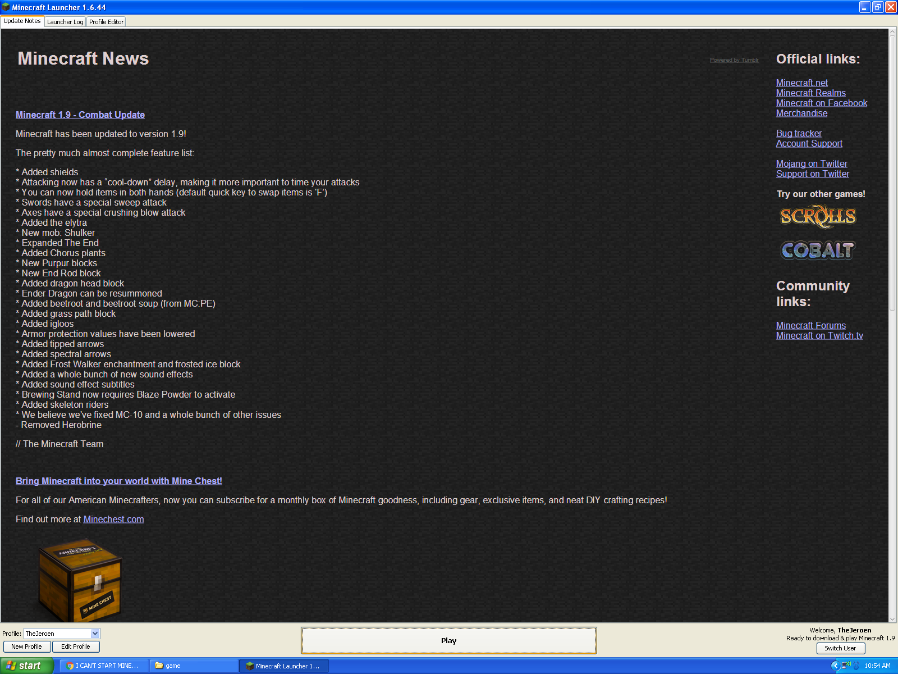Open the Profile Editor tab
This screenshot has width=898, height=674.
tap(106, 22)
